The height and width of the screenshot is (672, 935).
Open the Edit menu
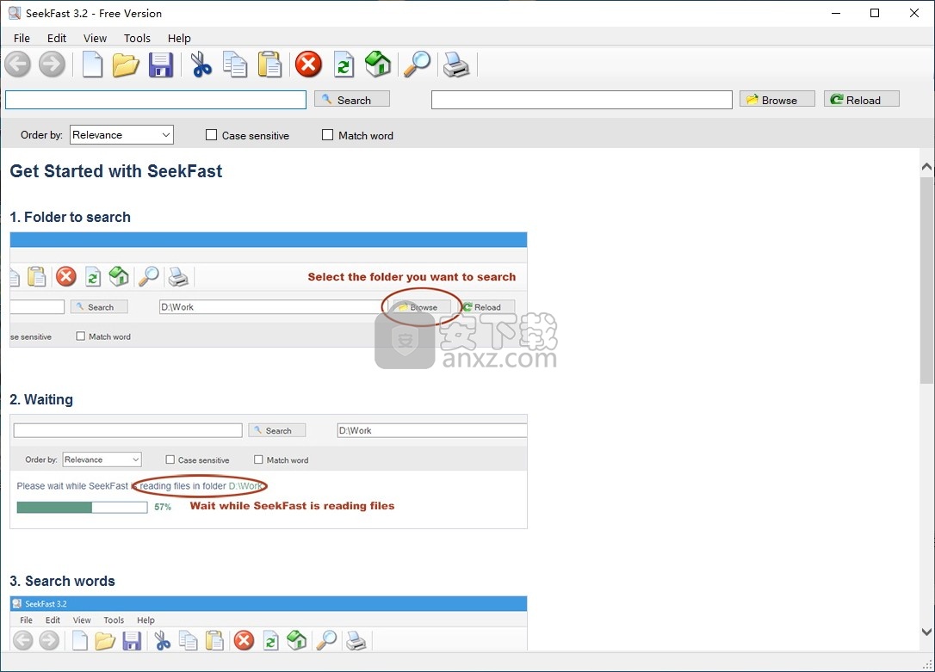[57, 38]
